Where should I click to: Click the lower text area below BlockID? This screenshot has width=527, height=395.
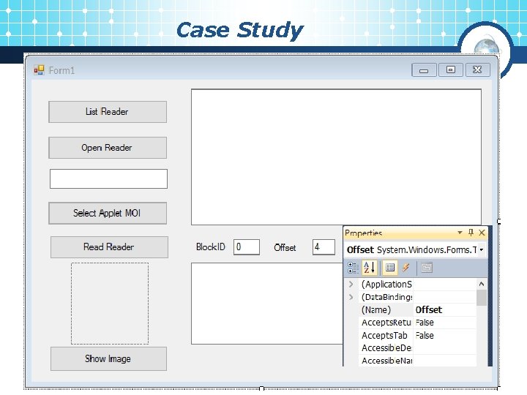tap(267, 304)
